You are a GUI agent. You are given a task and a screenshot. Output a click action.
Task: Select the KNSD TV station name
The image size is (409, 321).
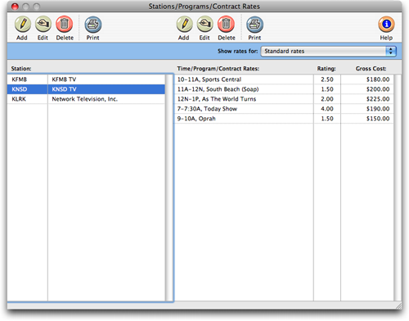(x=65, y=89)
